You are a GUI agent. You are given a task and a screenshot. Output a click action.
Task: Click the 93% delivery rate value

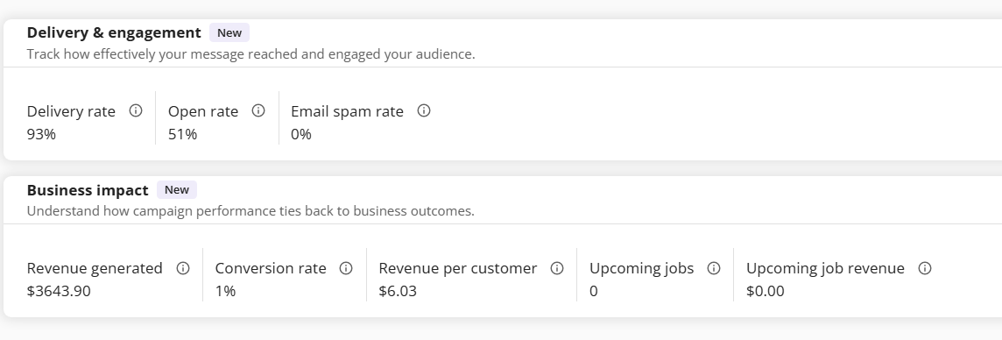(41, 134)
